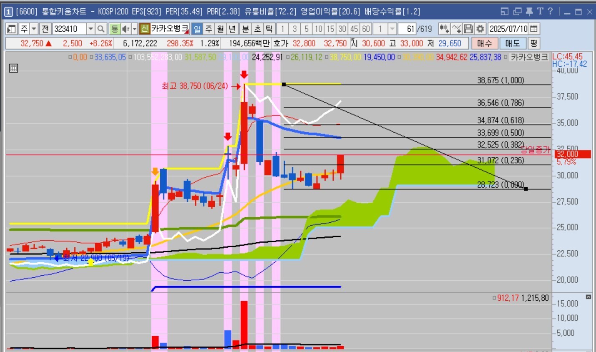The image size is (596, 352).
Task: Click the green 통 integration icon
Action: (x=115, y=29)
